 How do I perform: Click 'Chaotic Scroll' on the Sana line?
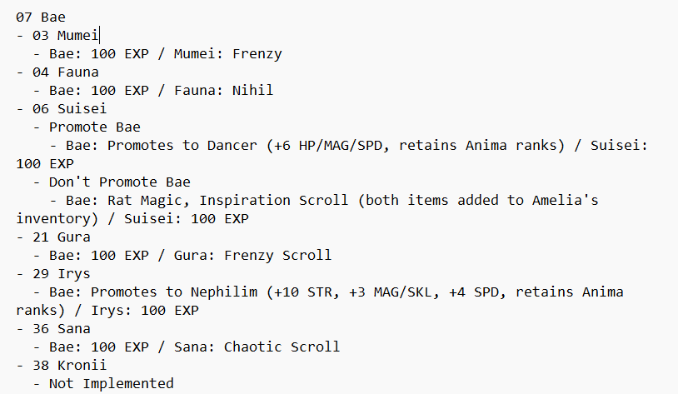(282, 347)
